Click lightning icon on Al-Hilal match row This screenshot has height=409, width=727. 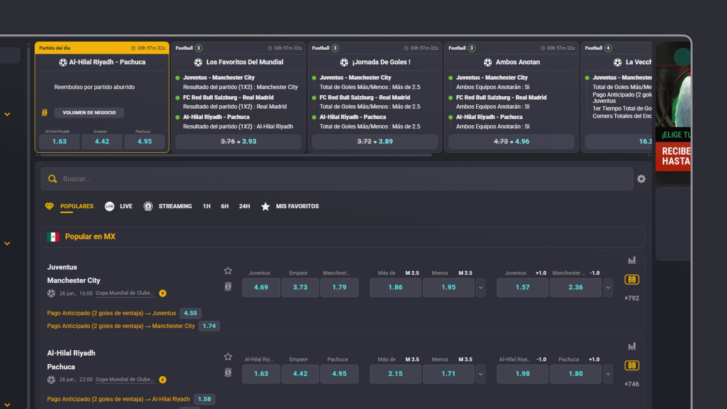coord(162,379)
